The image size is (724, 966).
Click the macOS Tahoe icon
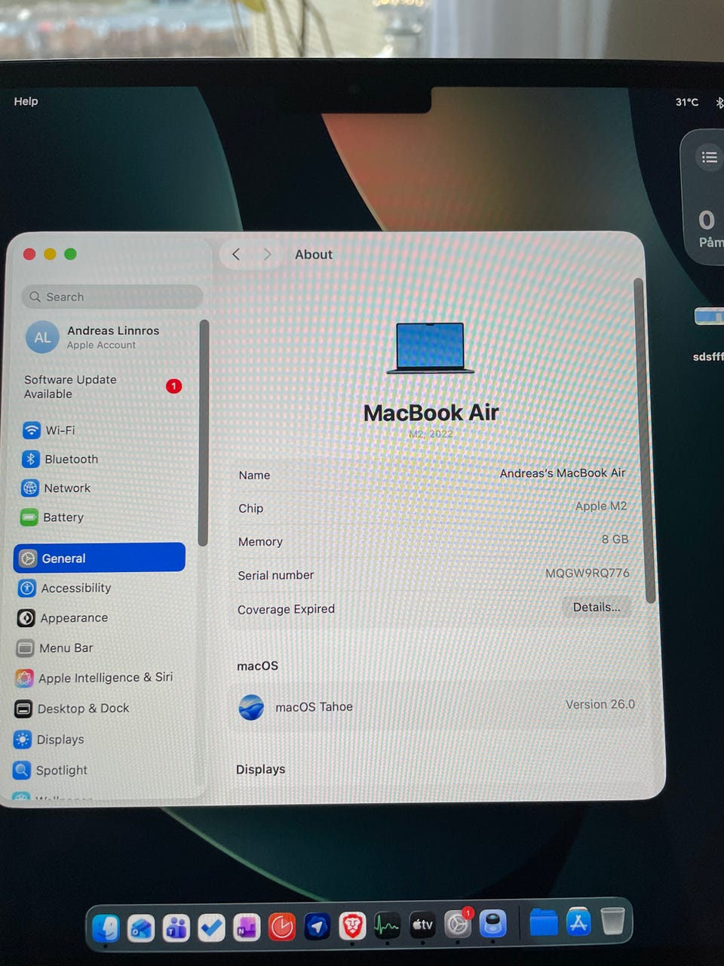coord(251,707)
